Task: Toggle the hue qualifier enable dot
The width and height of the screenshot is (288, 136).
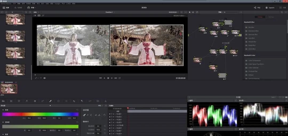Action: click(x=3, y=110)
